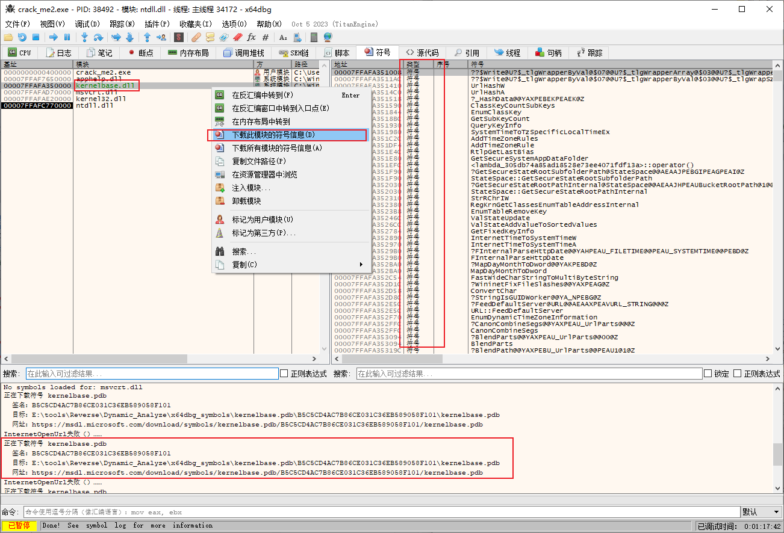Open the 默认 command dropdown

coord(761,512)
